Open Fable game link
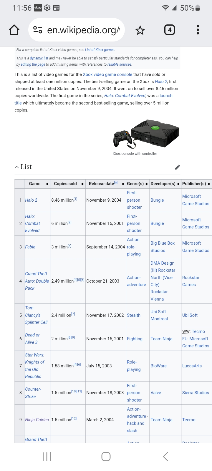Image resolution: width=212 pixels, height=471 pixels. 30,247
